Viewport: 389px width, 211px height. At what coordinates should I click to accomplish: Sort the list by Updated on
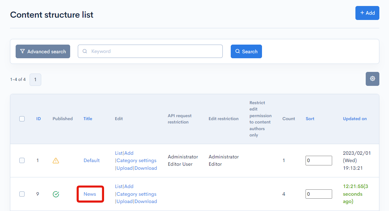coord(355,118)
